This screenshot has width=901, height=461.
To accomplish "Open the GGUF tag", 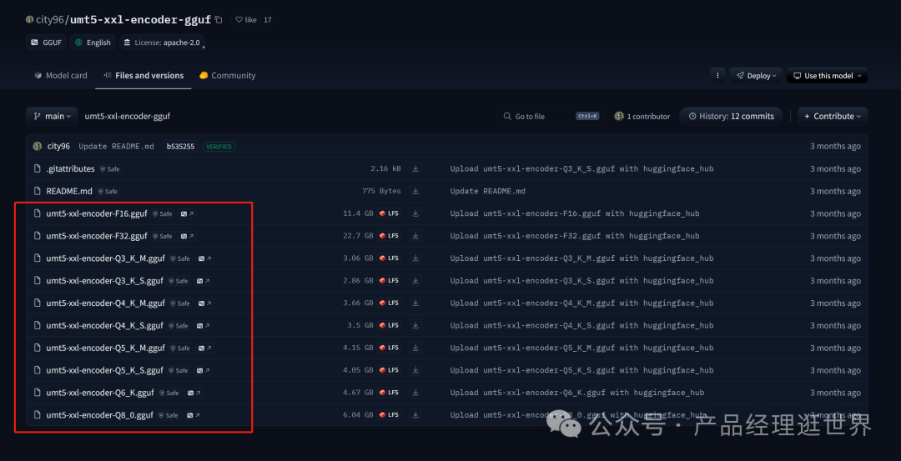I will coord(46,43).
